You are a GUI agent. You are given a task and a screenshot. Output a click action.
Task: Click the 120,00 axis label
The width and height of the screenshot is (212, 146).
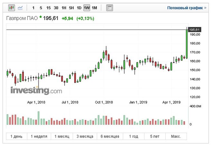coord(195,97)
